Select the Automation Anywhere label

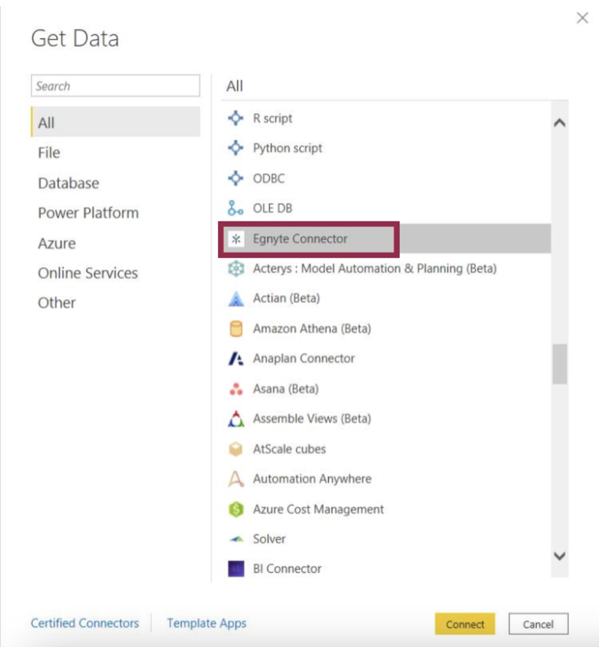point(312,479)
